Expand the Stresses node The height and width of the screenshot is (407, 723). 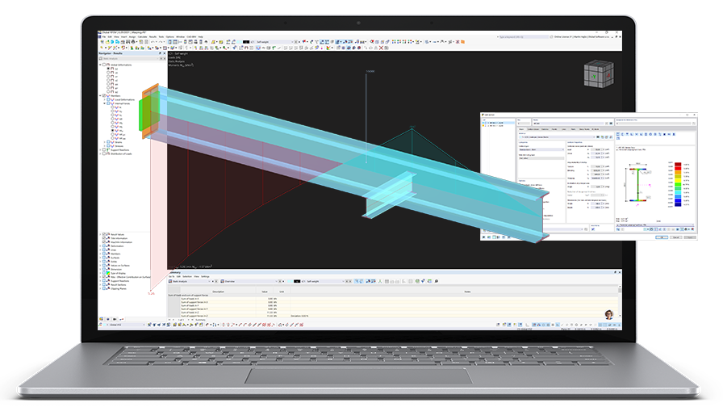(104, 146)
